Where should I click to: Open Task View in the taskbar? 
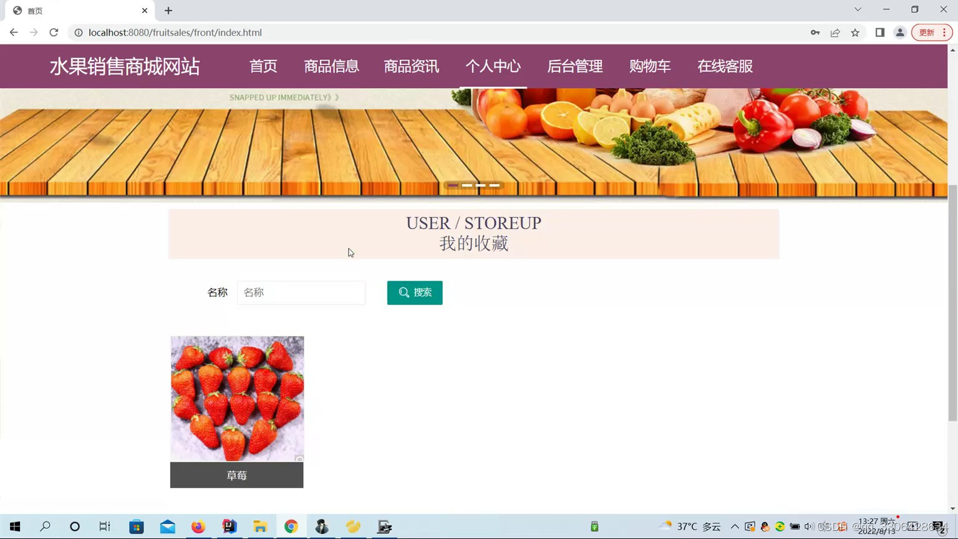click(105, 527)
